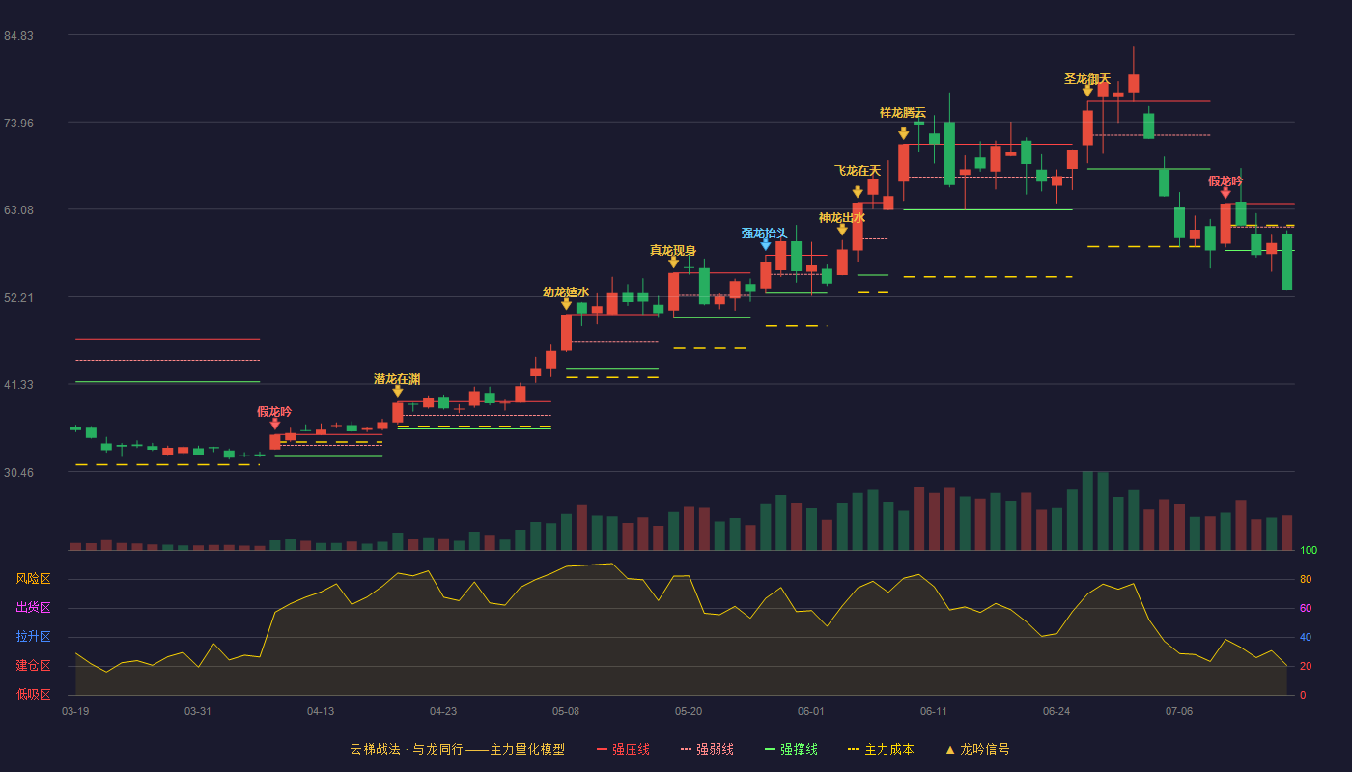Click the 84.83 price axis label
1352x772 pixels.
point(18,36)
